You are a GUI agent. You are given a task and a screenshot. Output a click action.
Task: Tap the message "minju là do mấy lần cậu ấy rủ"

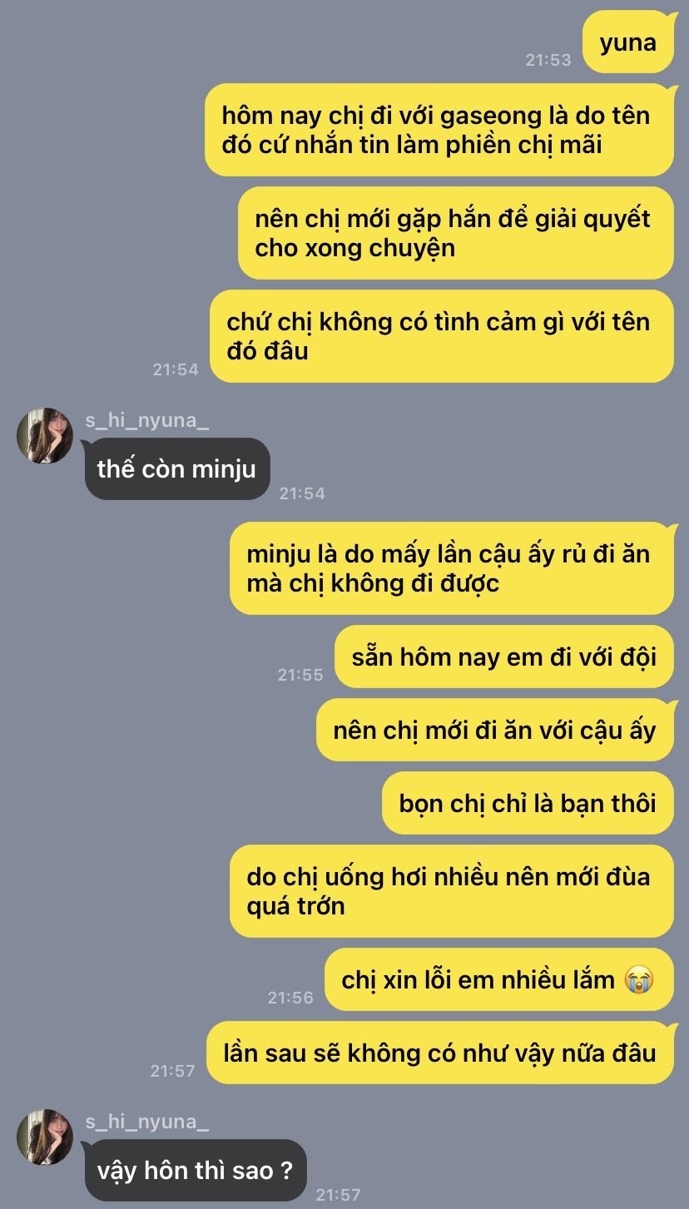[x=452, y=568]
